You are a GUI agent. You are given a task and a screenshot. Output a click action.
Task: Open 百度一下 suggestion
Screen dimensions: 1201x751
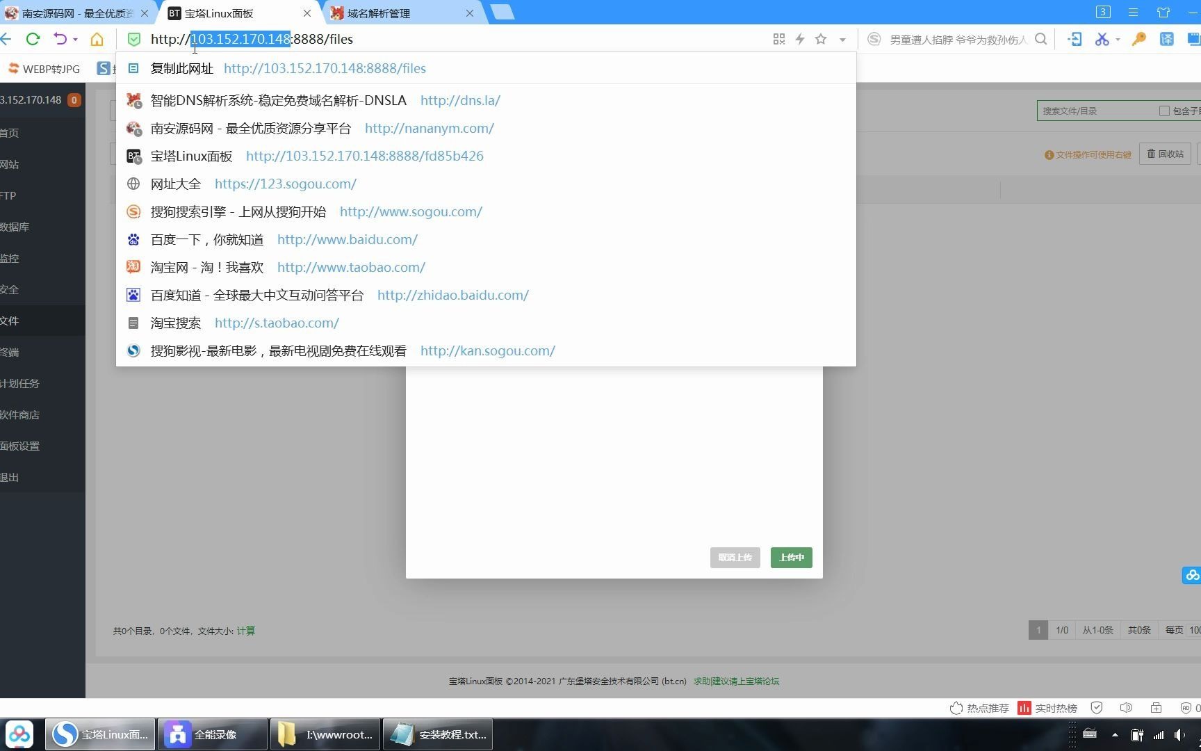pos(486,239)
